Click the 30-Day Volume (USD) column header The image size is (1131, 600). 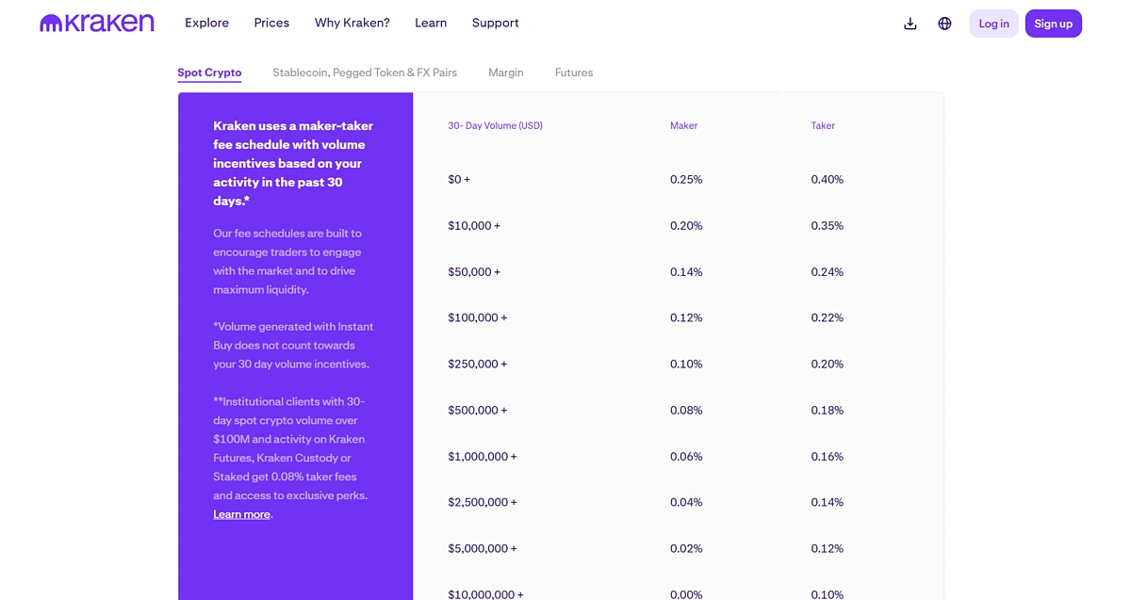point(495,125)
